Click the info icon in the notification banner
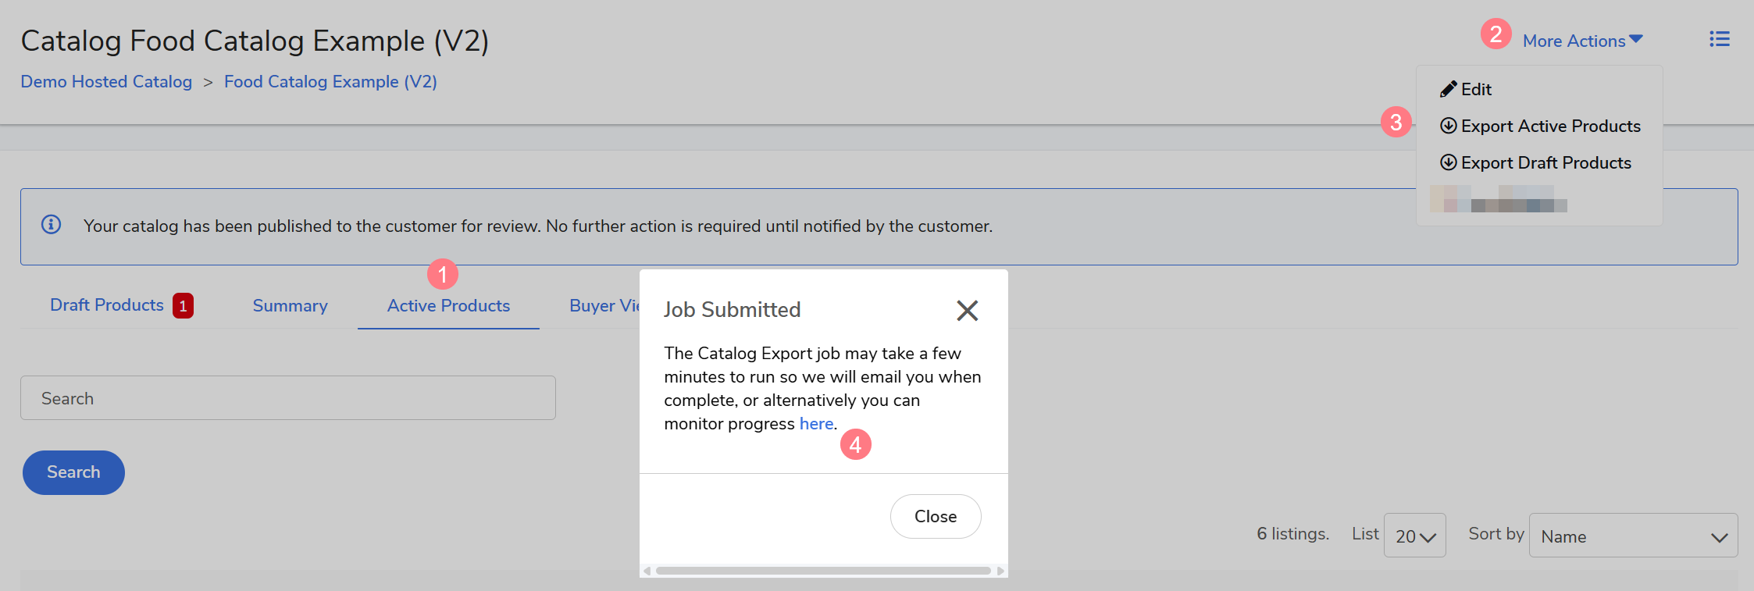The width and height of the screenshot is (1754, 591). pyautogui.click(x=51, y=225)
